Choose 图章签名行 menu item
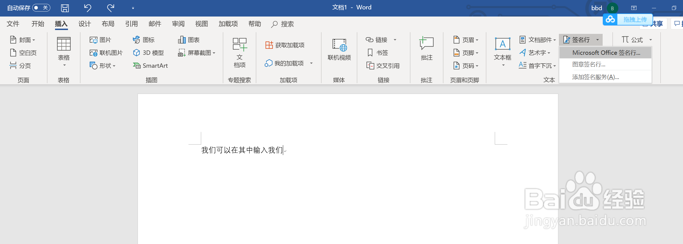The image size is (683, 244). pyautogui.click(x=605, y=64)
